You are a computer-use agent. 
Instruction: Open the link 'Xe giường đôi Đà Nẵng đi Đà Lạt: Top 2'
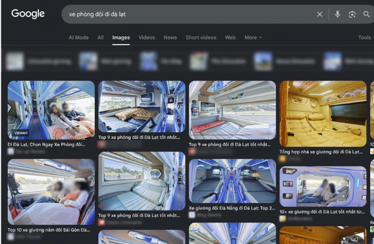coord(232,208)
